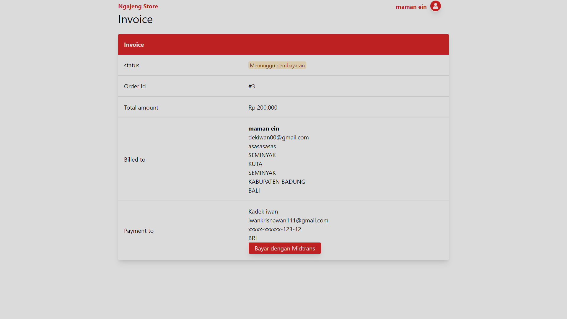The width and height of the screenshot is (567, 319).
Task: Click the dekiwan00@gmail.com billing email
Action: [278, 137]
